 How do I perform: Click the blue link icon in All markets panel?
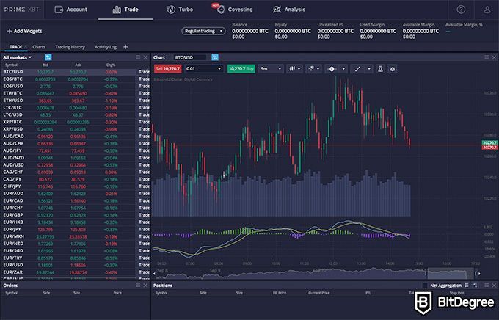click(48, 57)
